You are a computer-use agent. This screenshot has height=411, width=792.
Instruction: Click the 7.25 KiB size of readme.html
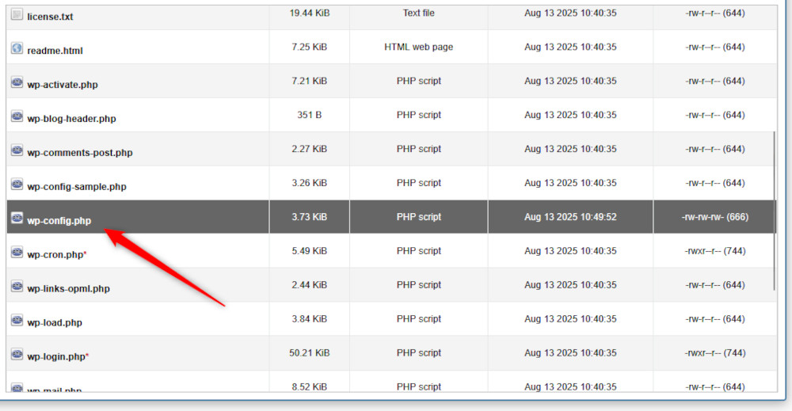pos(309,47)
